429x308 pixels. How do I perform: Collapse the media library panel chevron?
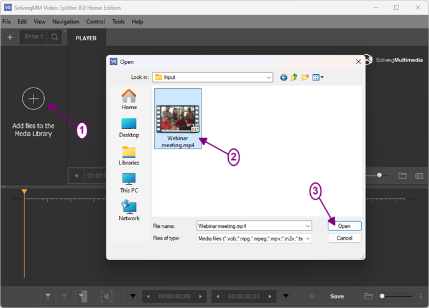[65, 31]
